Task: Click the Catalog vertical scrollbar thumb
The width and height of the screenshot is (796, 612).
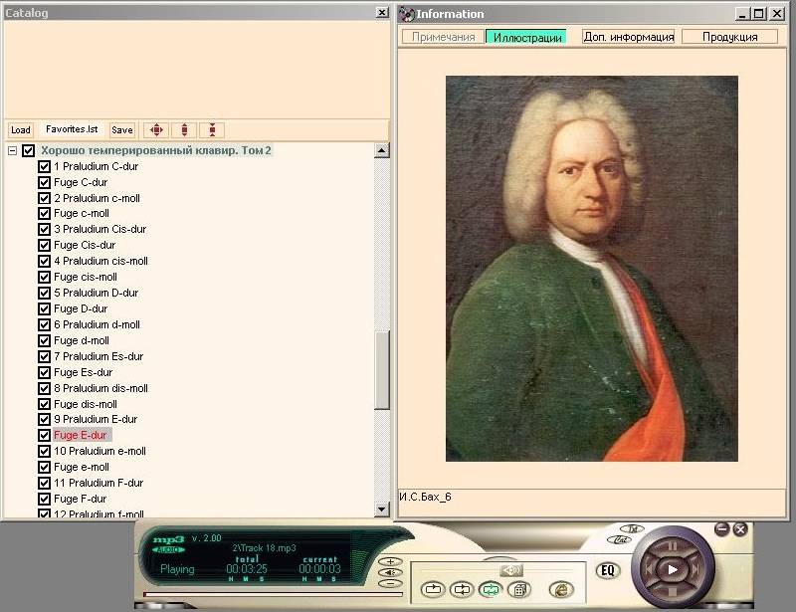Action: coord(382,370)
